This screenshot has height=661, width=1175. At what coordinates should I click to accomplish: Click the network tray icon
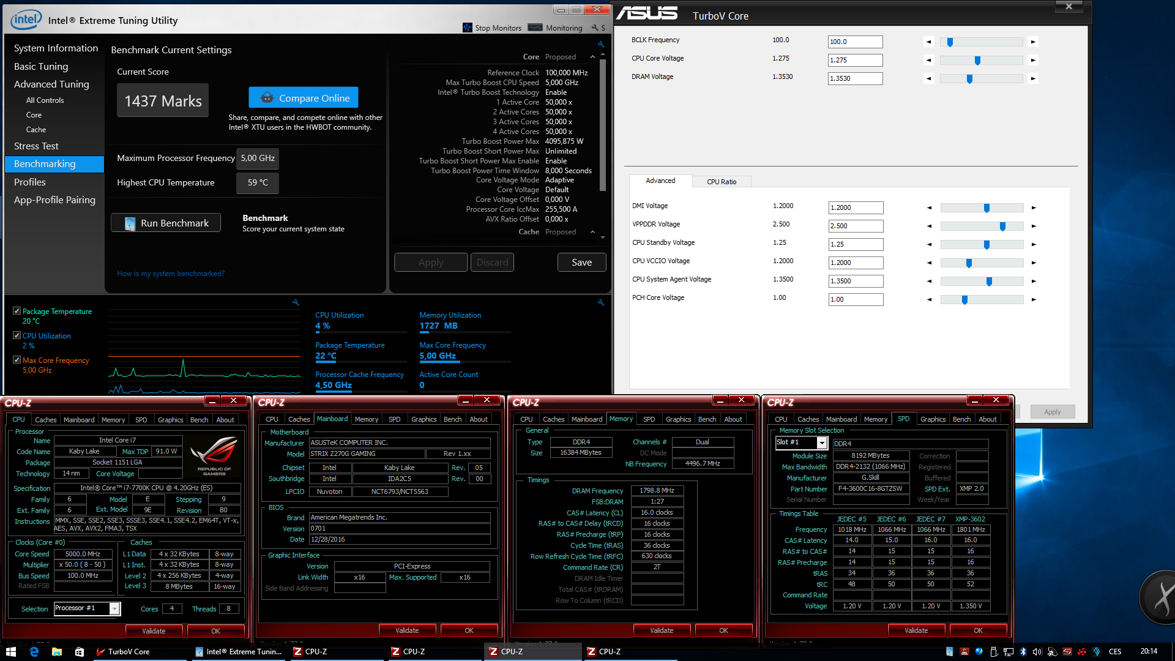(x=1008, y=652)
